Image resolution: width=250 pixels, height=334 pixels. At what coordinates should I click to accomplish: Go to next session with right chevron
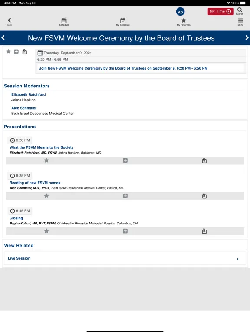(247, 38)
